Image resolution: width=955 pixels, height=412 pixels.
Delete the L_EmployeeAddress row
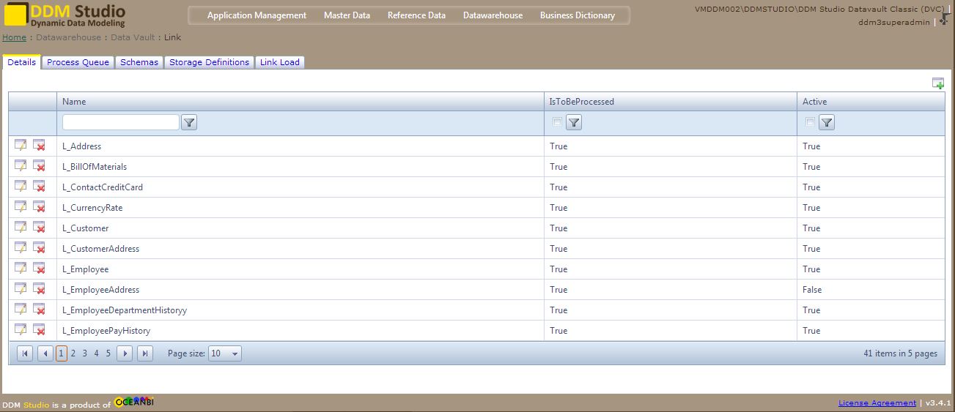click(x=39, y=289)
